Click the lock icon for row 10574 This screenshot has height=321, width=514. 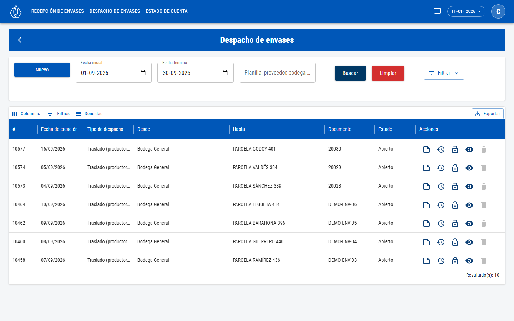tap(455, 168)
